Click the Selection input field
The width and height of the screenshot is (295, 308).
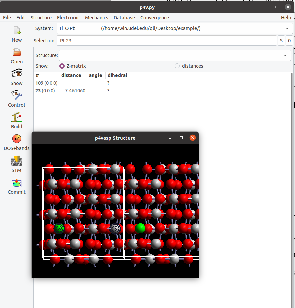[166, 41]
